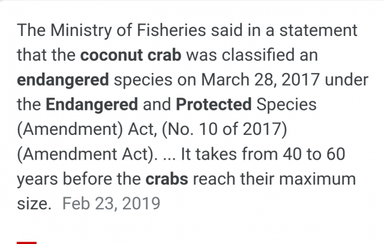Viewport: 384px width, 244px height.
Task: Click the "(No. 10 of 2017)" text
Action: [x=238, y=129]
